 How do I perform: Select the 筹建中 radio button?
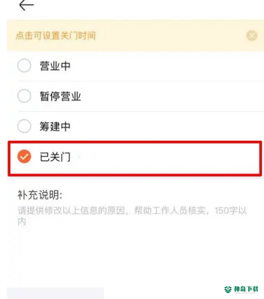click(x=24, y=126)
